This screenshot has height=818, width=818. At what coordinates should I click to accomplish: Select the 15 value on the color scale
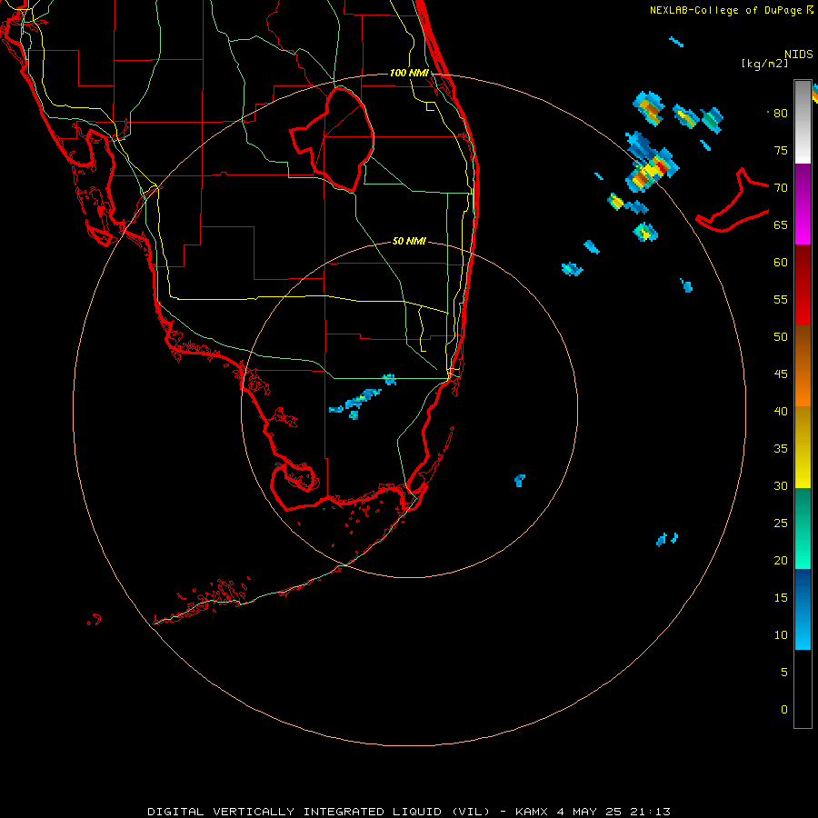click(x=781, y=597)
